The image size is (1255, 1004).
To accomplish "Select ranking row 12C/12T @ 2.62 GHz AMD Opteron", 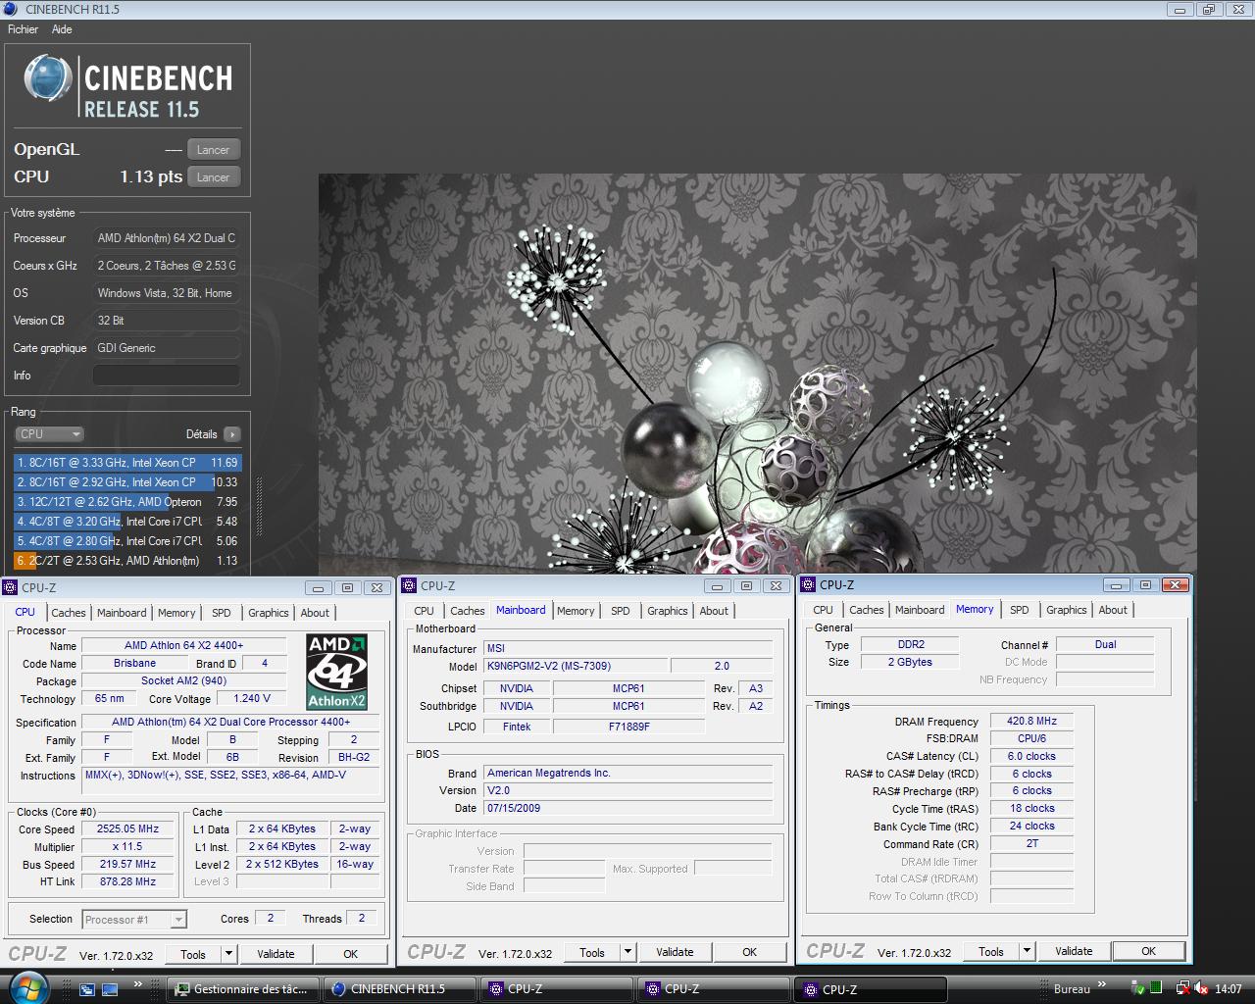I will 127,501.
